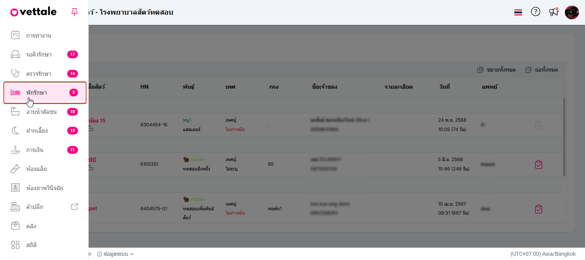Open คลัง inventory menu item

31,226
